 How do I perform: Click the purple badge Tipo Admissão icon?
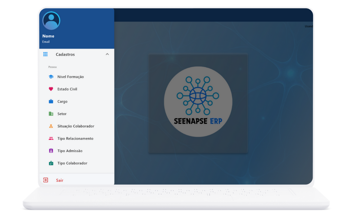click(x=51, y=151)
